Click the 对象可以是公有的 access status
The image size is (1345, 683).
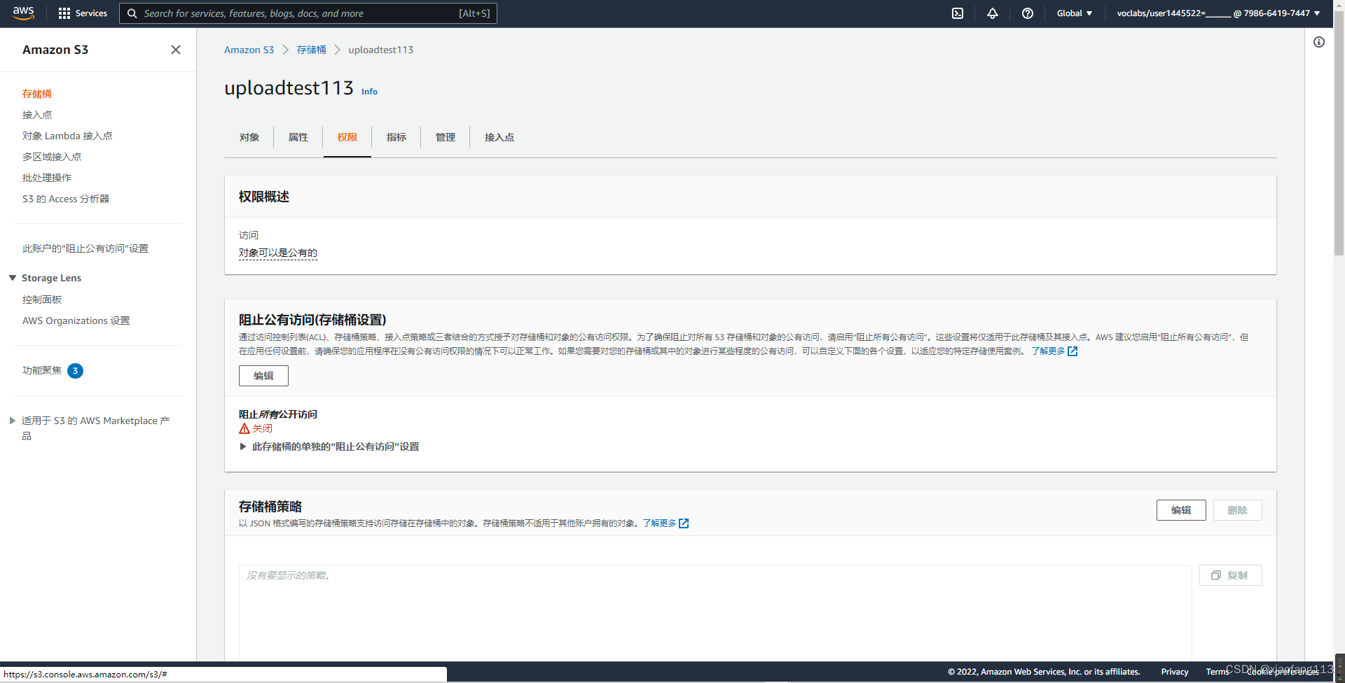click(x=278, y=253)
